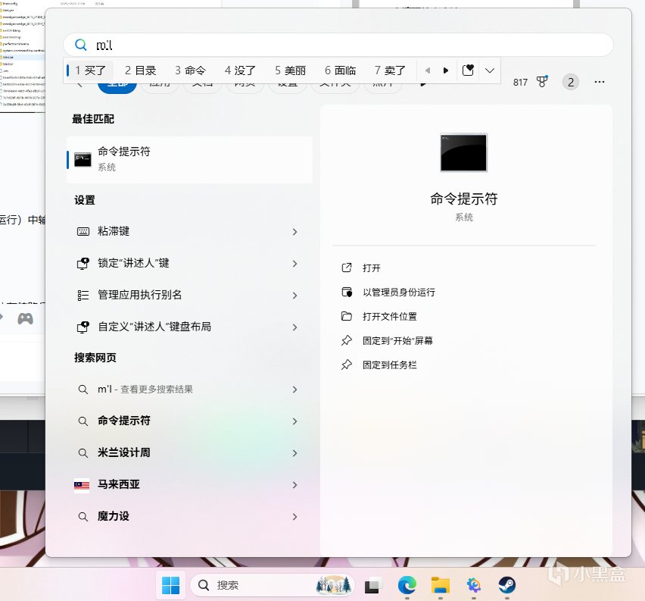Expand arrow for 锁定“讲述人”键

pos(294,264)
